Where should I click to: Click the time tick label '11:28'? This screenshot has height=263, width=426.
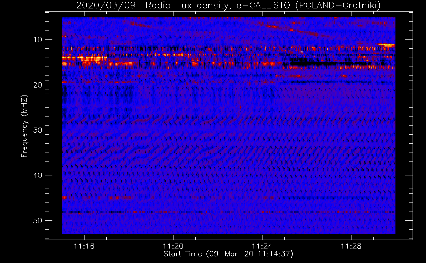click(351, 246)
